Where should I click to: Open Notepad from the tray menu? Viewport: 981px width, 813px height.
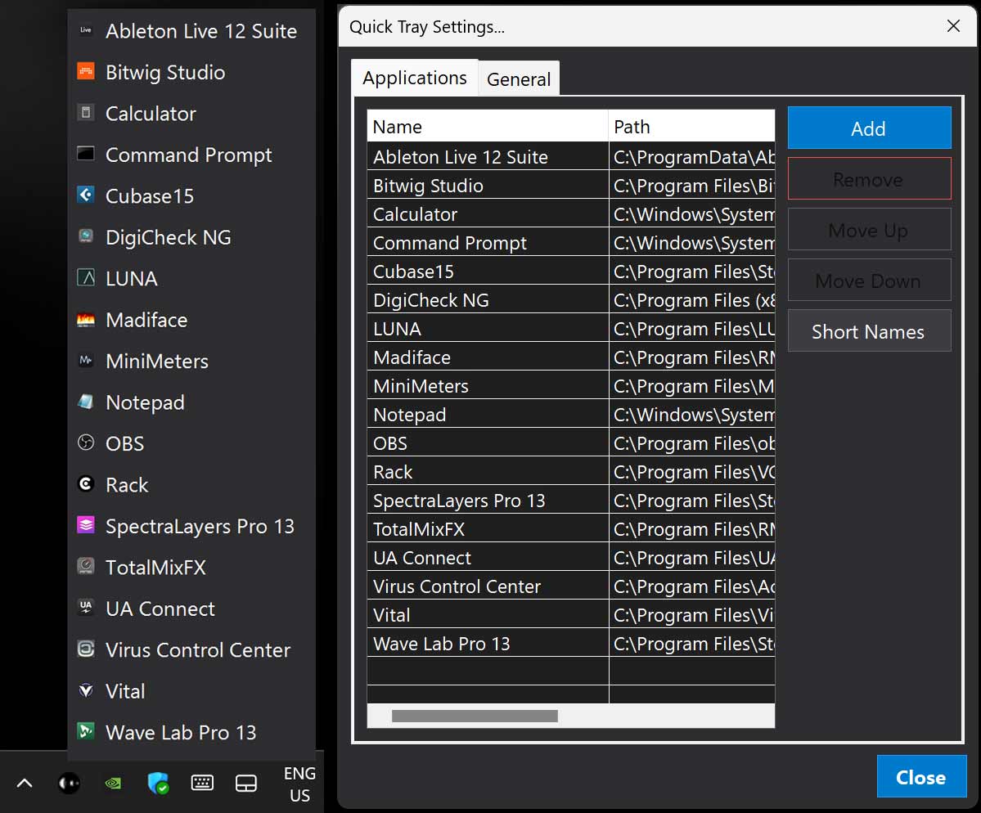tap(191, 402)
